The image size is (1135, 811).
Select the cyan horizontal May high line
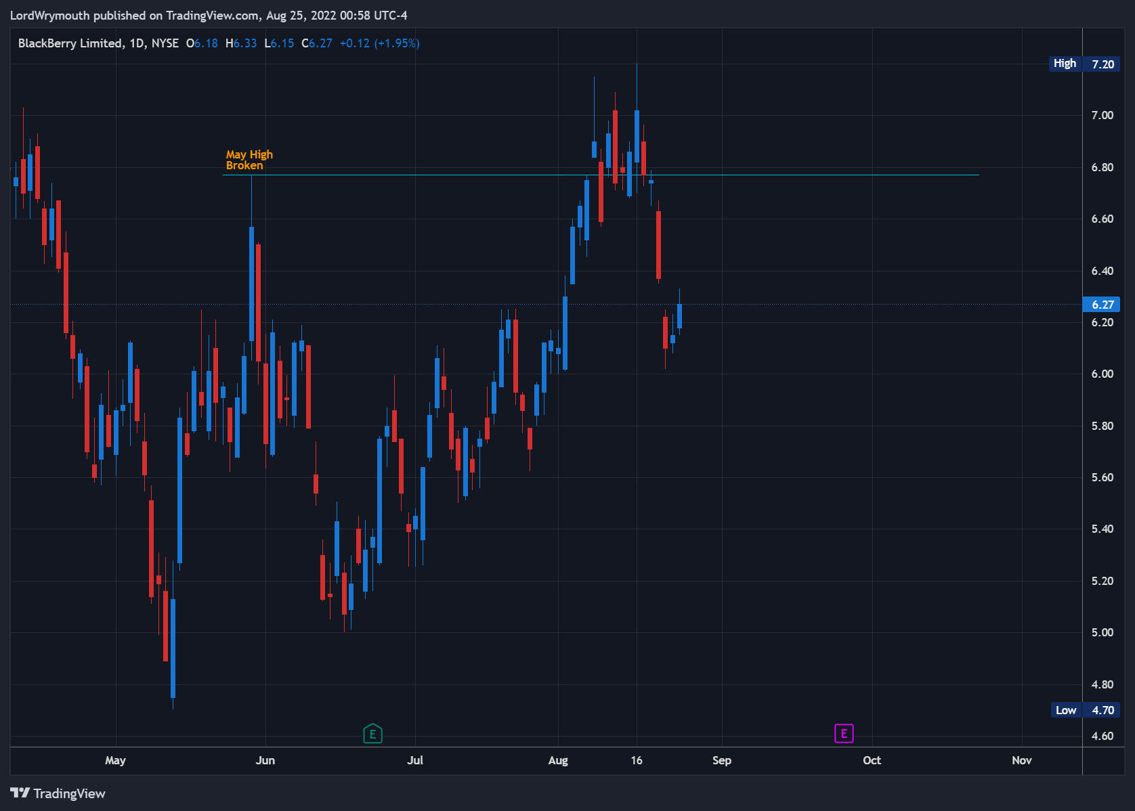(x=601, y=175)
